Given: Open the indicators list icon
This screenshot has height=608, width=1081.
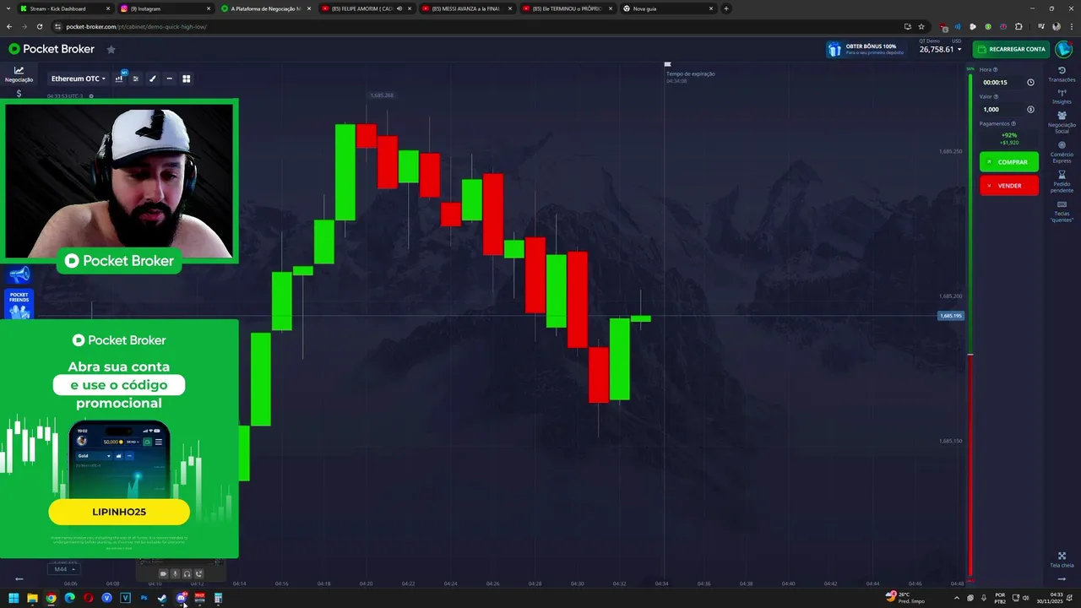Looking at the screenshot, I should (x=136, y=79).
